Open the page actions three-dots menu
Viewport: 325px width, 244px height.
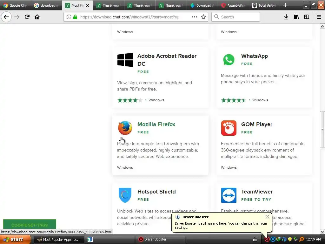pyautogui.click(x=195, y=17)
